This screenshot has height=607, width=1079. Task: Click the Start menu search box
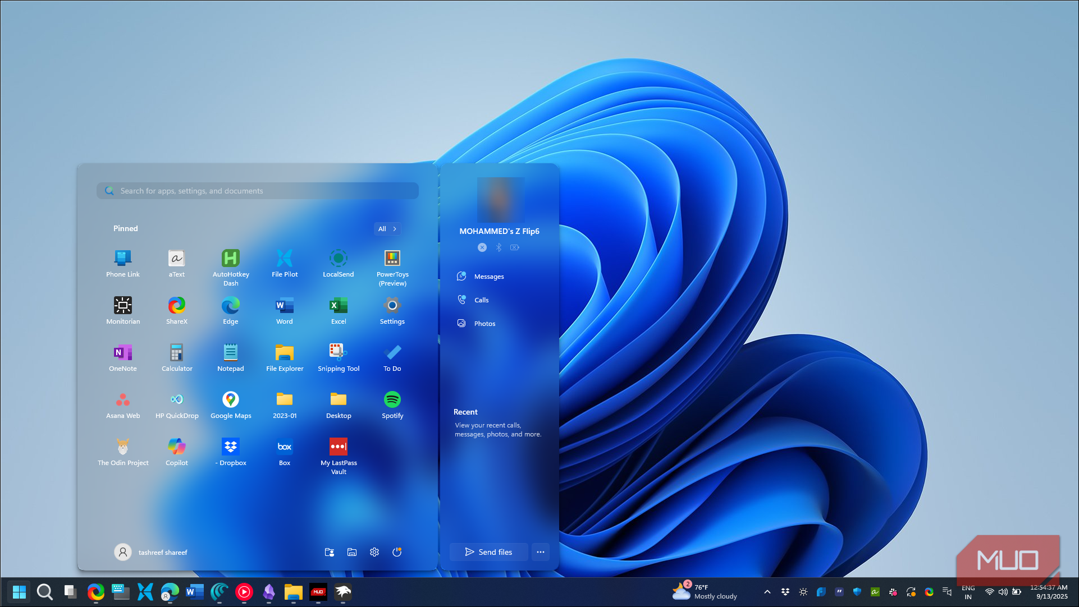pos(258,191)
